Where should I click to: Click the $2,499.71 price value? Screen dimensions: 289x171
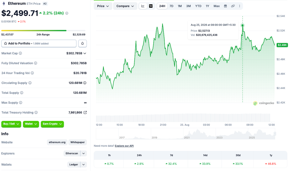click(20, 13)
